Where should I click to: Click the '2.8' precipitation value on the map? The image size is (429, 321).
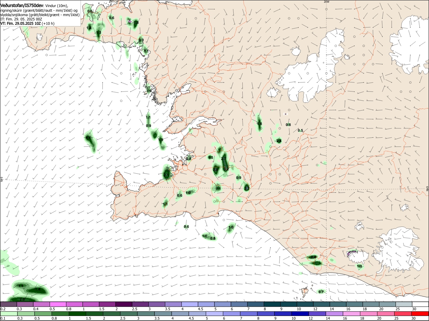216,170
